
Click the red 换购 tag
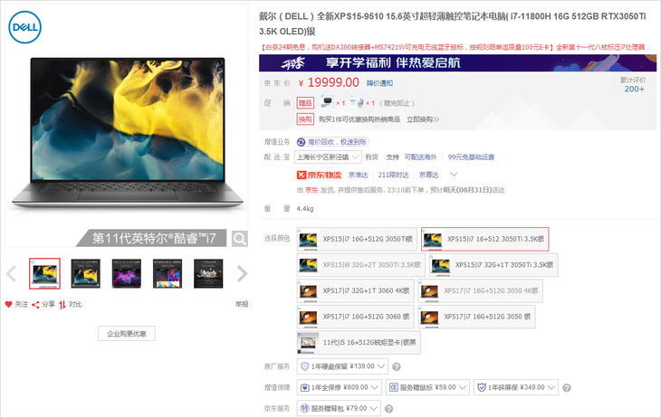click(x=305, y=119)
